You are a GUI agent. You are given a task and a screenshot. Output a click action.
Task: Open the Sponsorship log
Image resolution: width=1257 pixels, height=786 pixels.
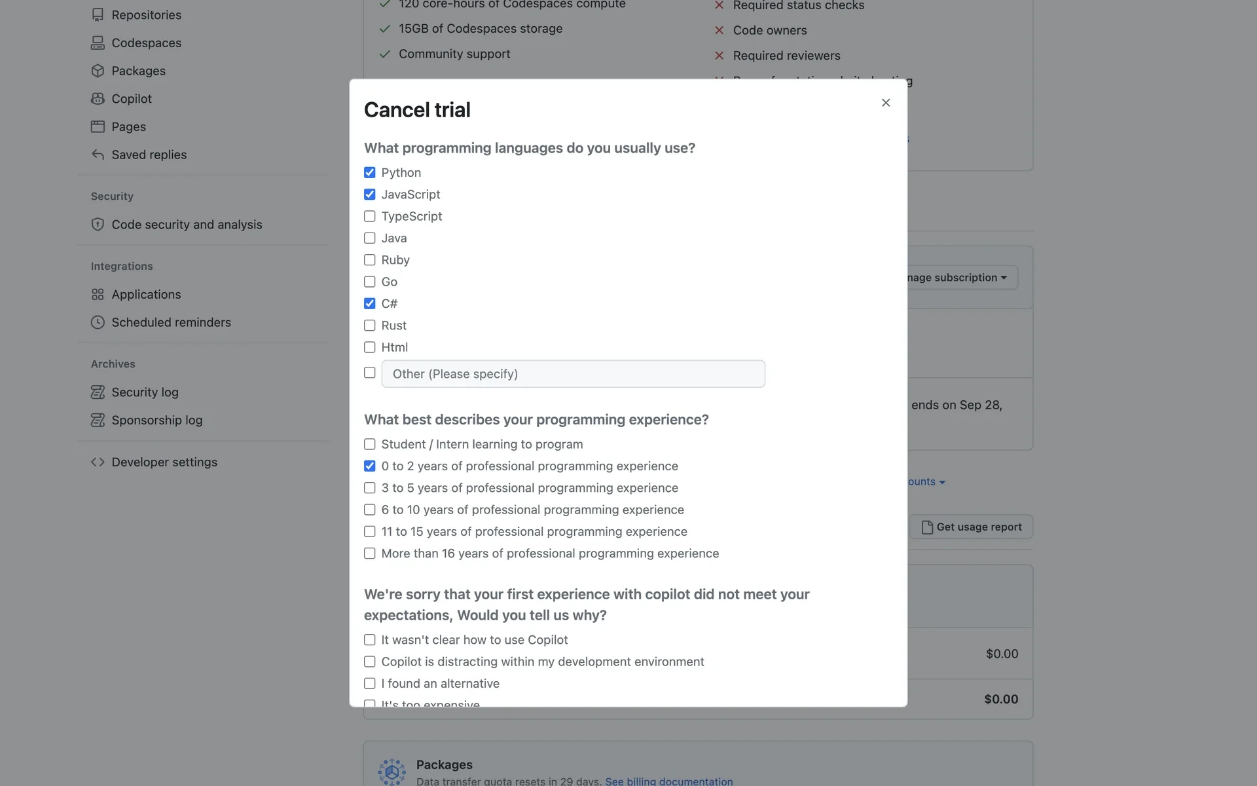pyautogui.click(x=156, y=421)
